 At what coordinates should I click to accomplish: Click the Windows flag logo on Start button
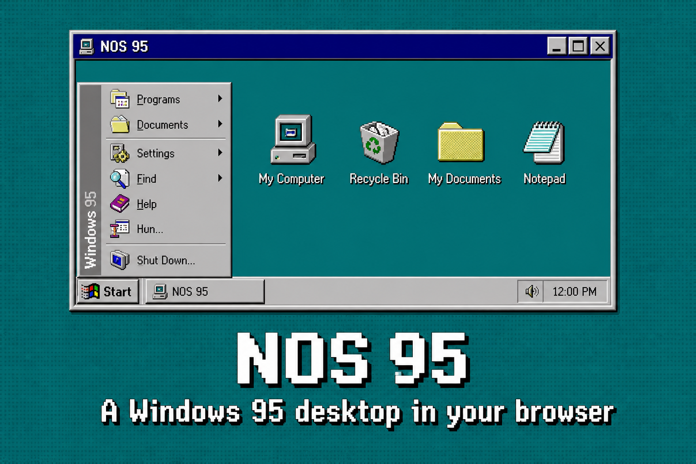coord(90,291)
